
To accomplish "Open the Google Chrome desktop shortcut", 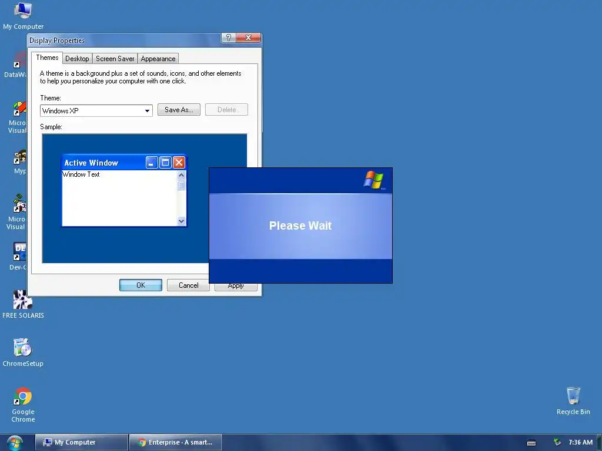I will (23, 405).
